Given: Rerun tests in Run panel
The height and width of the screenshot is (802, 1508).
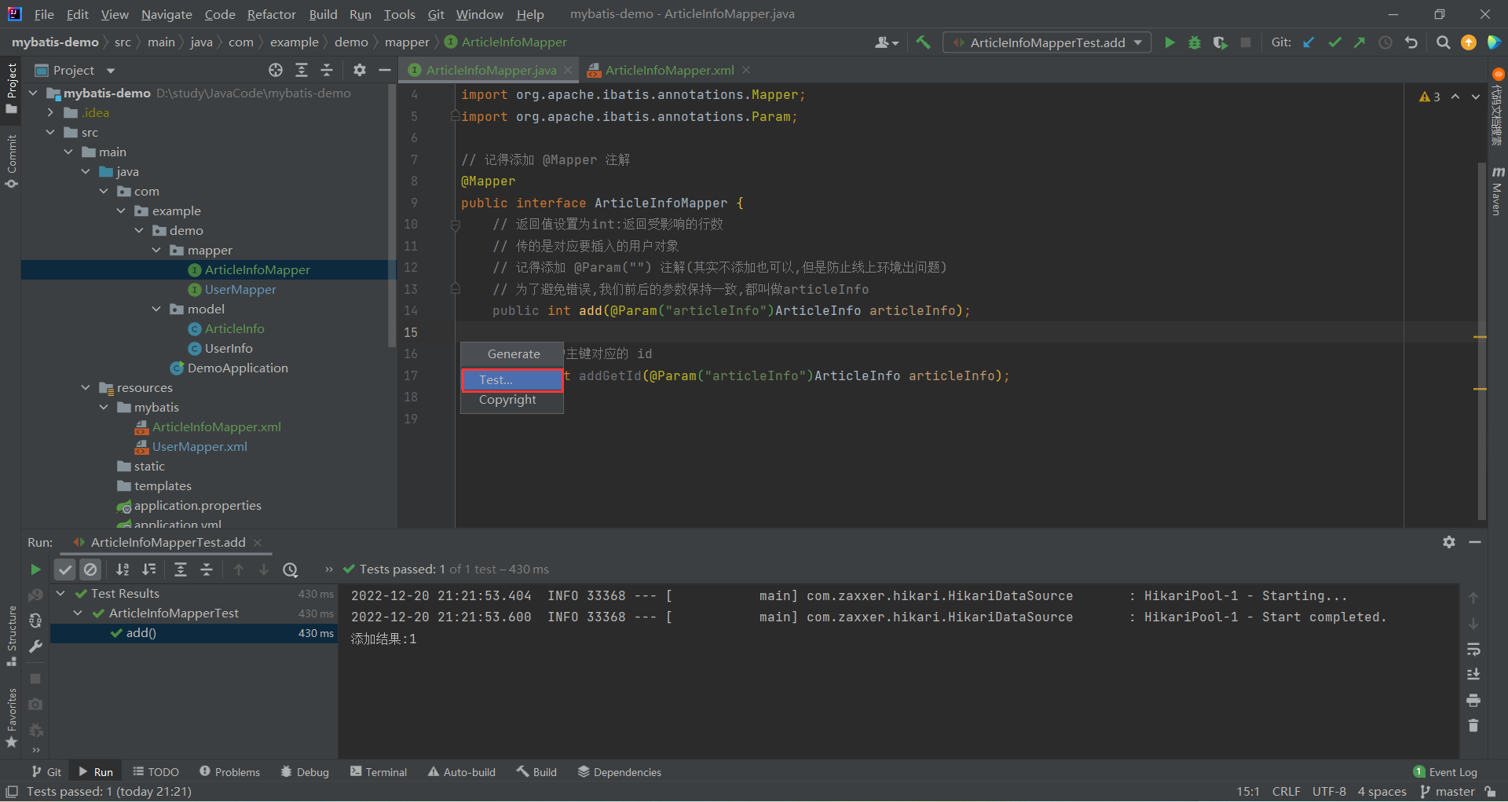Looking at the screenshot, I should [x=35, y=569].
